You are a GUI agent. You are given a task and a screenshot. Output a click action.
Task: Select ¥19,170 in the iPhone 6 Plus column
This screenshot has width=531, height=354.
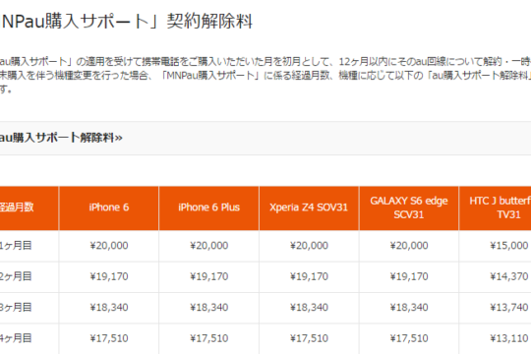click(208, 276)
